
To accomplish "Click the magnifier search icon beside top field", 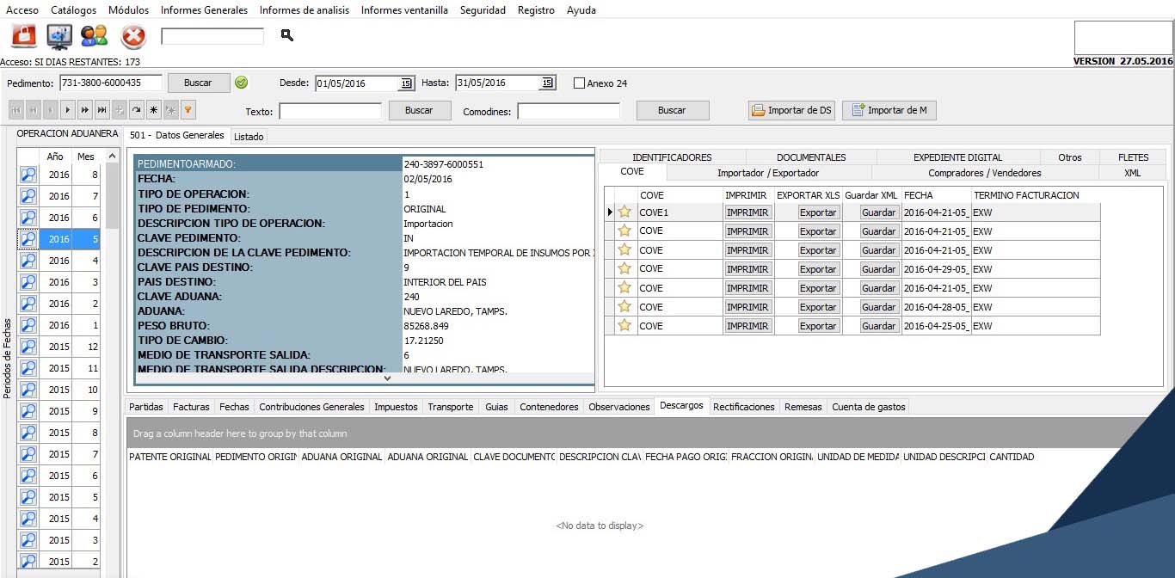I will (x=287, y=35).
